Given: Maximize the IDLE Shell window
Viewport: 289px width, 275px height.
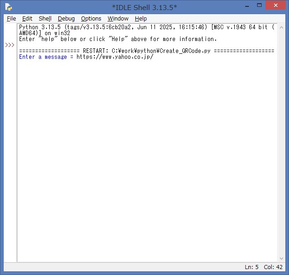Looking at the screenshot, I should pyautogui.click(x=259, y=6).
